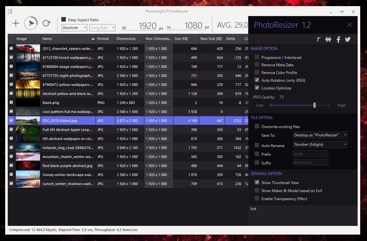Click the New Dimensions column header
367x241 pixels.
point(158,39)
